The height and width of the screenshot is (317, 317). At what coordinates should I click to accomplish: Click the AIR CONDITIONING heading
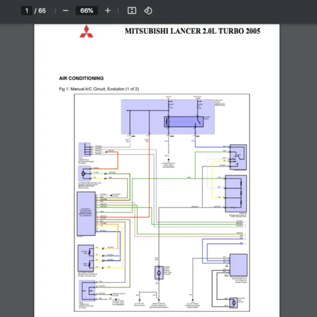tap(81, 78)
